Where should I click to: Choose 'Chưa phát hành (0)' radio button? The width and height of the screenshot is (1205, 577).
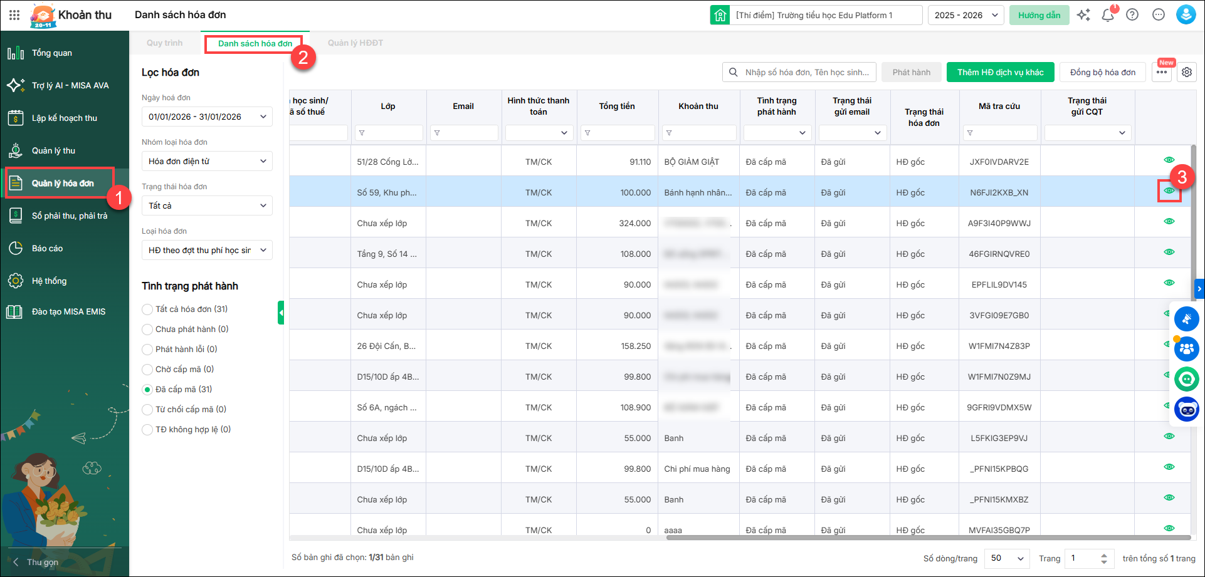[148, 330]
